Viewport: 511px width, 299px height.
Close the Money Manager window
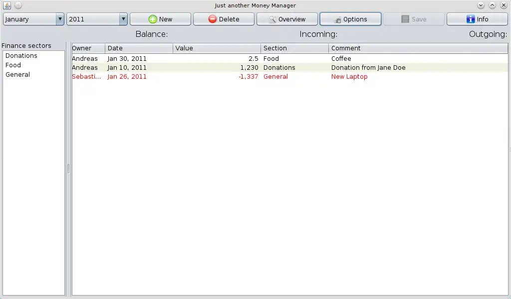pyautogui.click(x=504, y=5)
